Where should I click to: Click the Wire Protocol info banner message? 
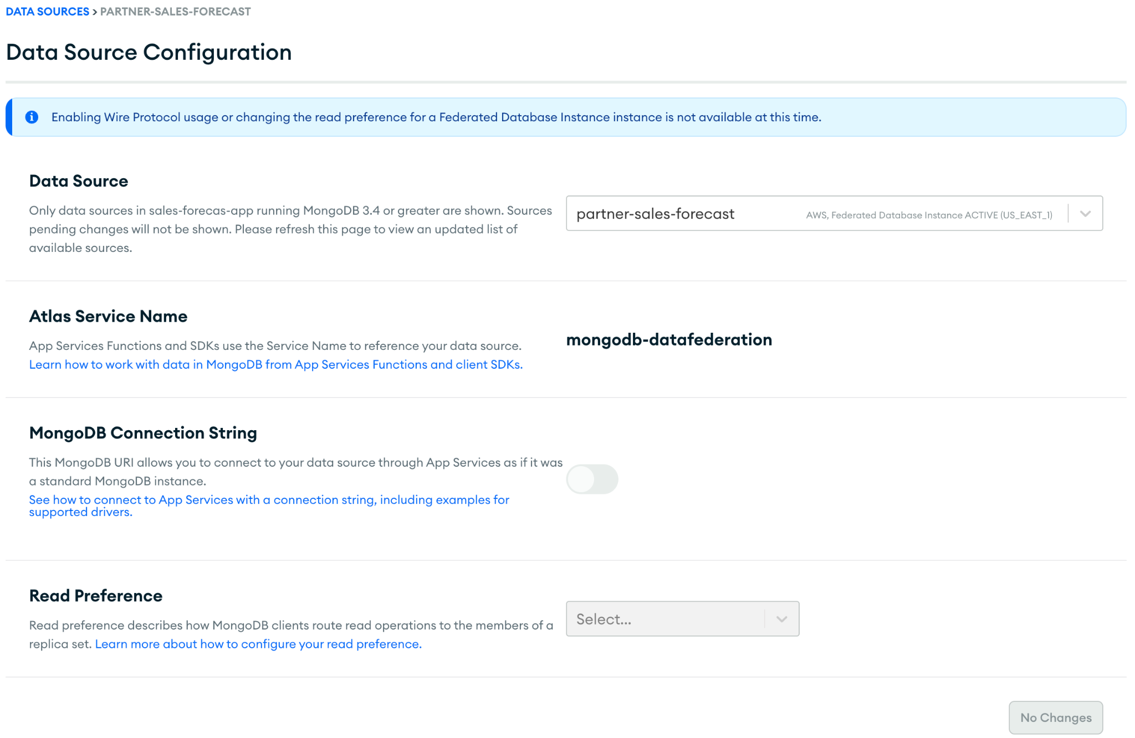tap(436, 117)
